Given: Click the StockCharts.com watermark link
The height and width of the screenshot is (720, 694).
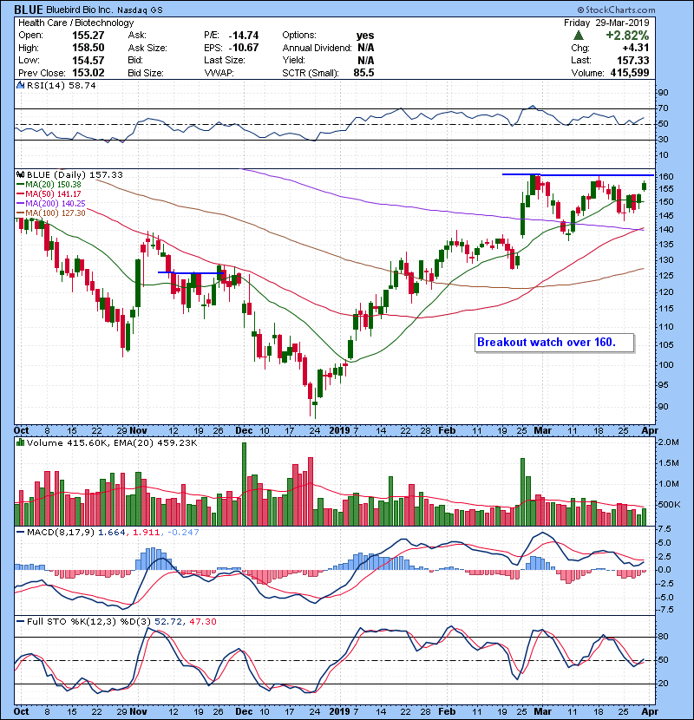Looking at the screenshot, I should (x=616, y=10).
